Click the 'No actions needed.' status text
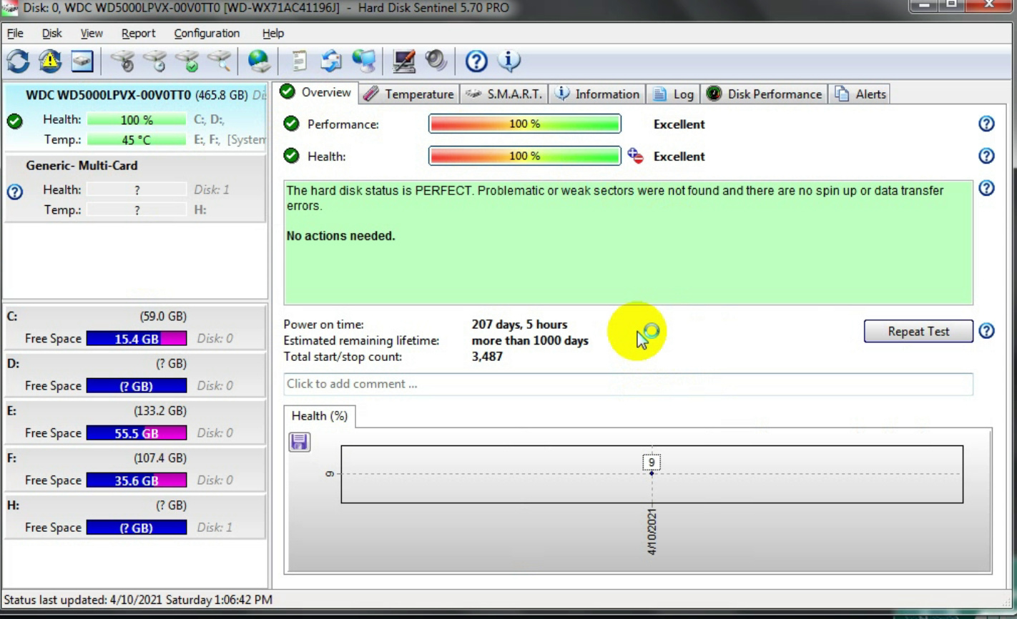Screen dimensions: 1017x619 [x=340, y=236]
